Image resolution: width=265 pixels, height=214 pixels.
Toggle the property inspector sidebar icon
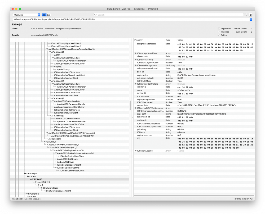click(x=250, y=15)
